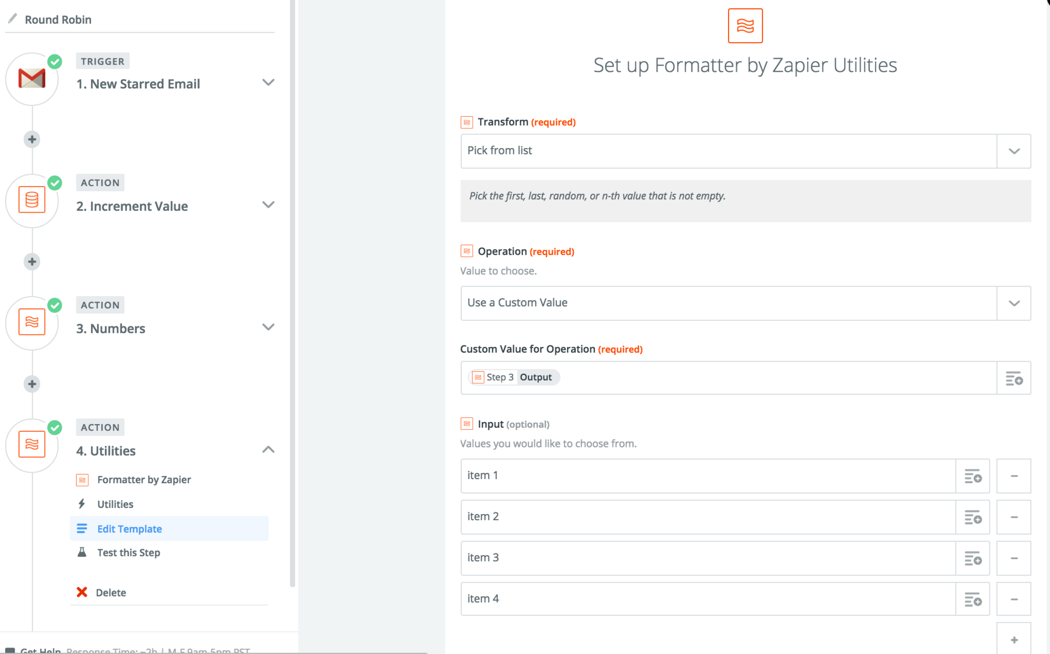
Task: Click the 2. Increment Value title
Action: 132,206
